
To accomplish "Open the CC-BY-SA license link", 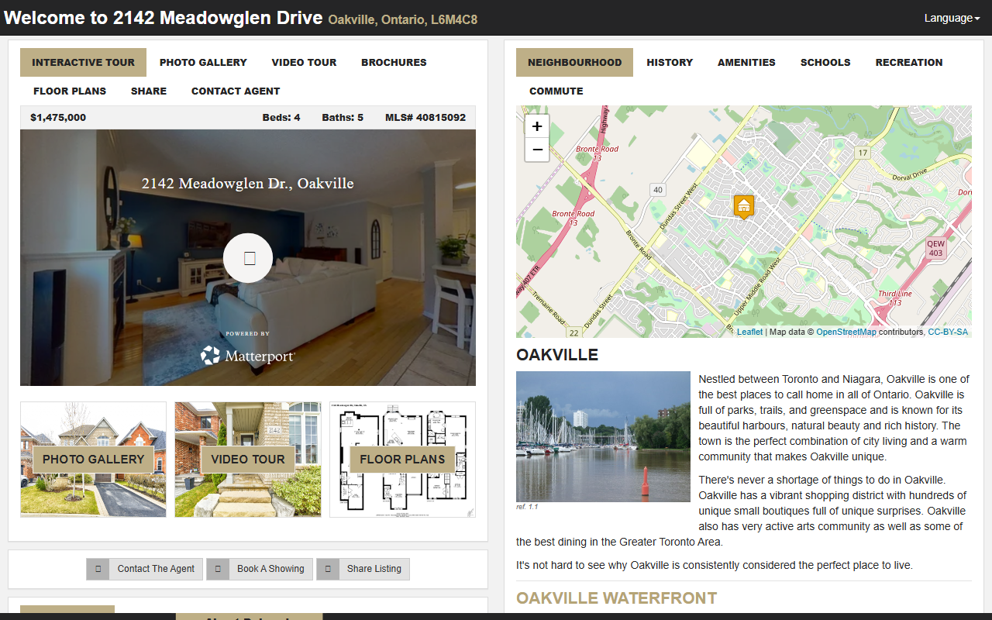I will pyautogui.click(x=948, y=332).
